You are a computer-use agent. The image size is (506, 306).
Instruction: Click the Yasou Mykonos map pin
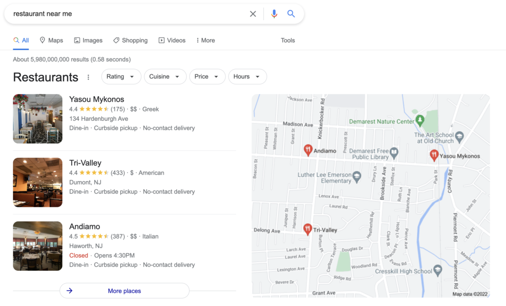(435, 155)
